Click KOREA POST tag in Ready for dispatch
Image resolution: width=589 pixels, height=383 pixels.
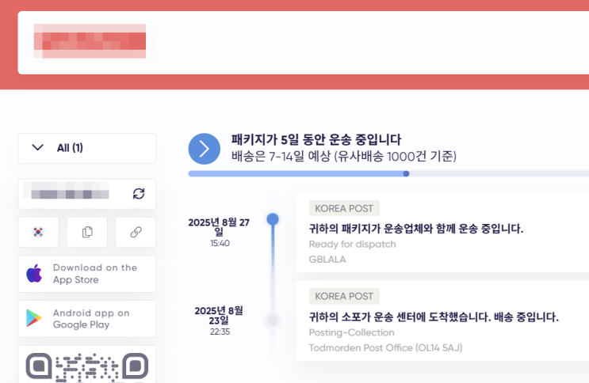(x=344, y=208)
